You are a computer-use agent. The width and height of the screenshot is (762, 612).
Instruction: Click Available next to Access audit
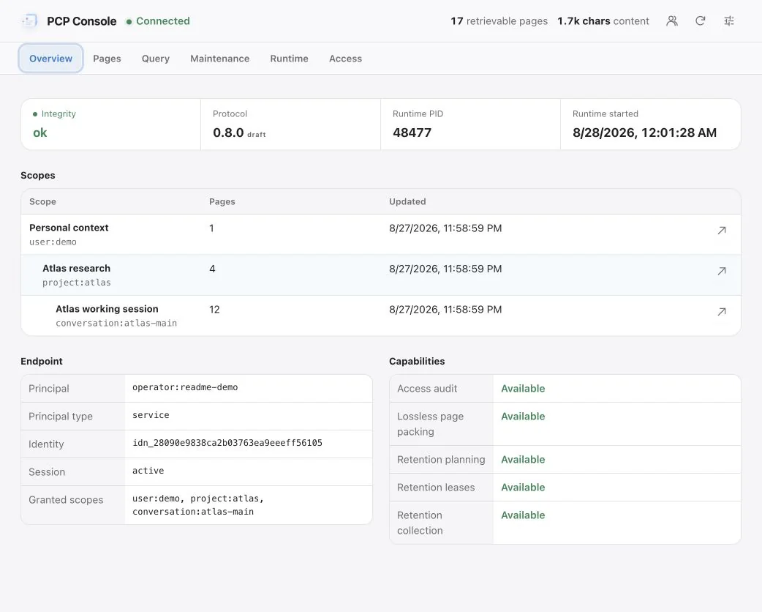523,389
